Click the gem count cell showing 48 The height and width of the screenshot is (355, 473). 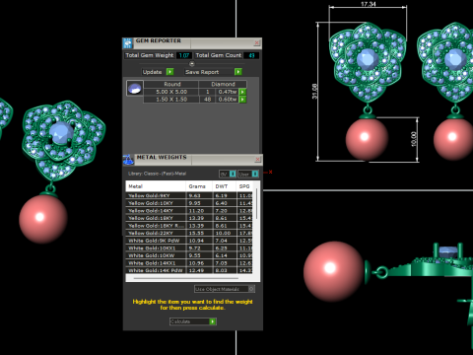pos(208,100)
